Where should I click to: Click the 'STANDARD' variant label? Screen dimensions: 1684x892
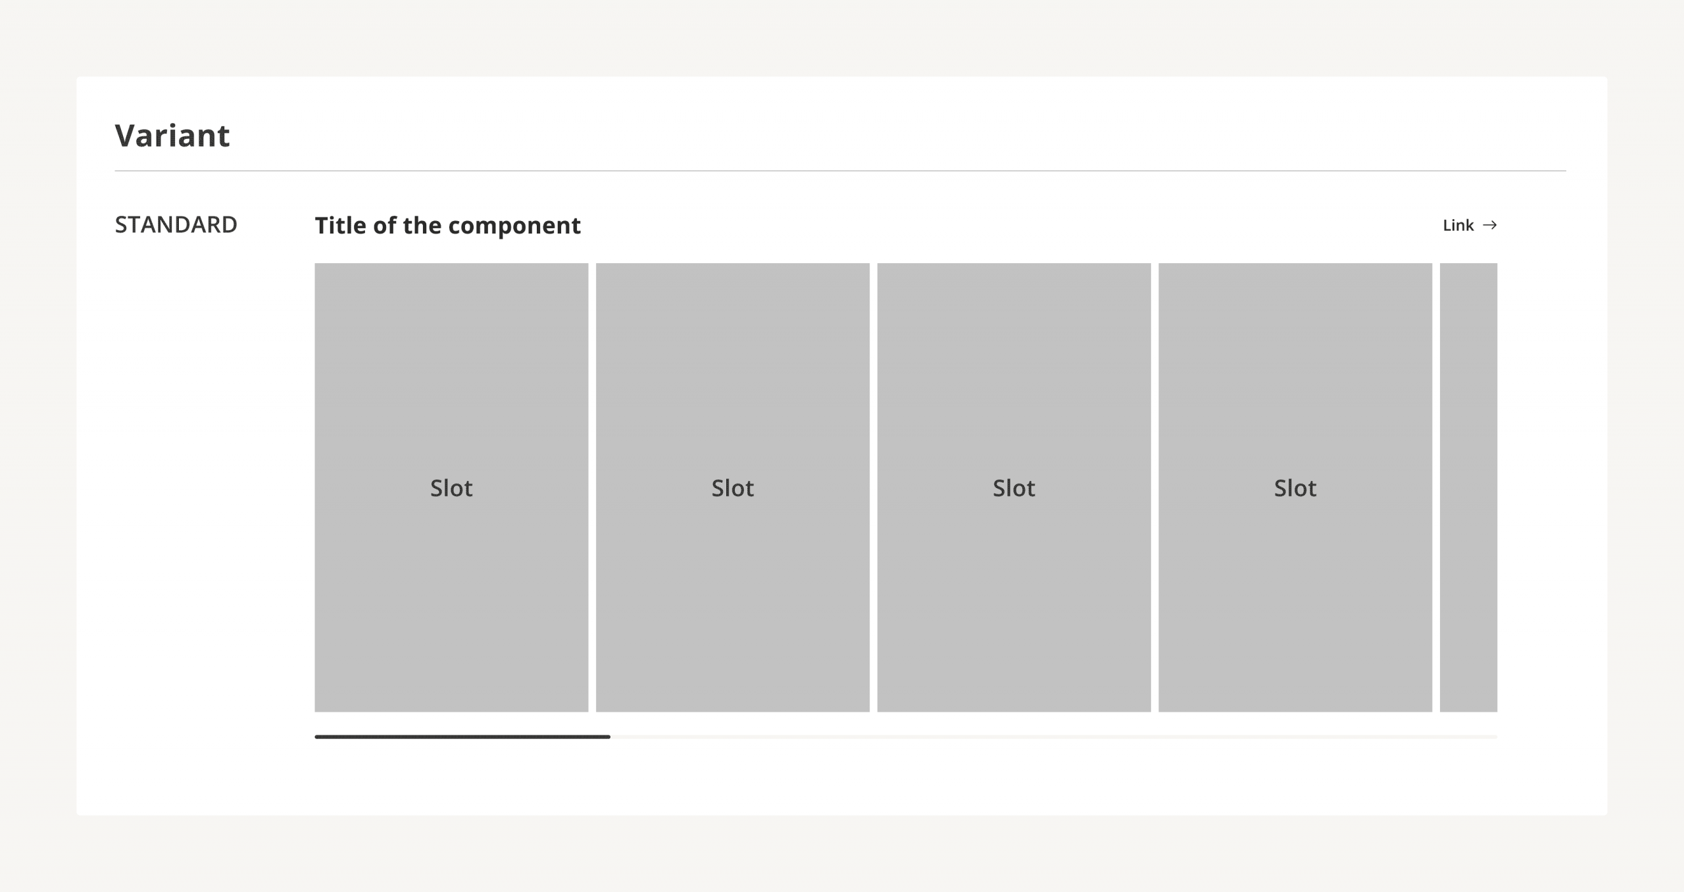click(176, 225)
